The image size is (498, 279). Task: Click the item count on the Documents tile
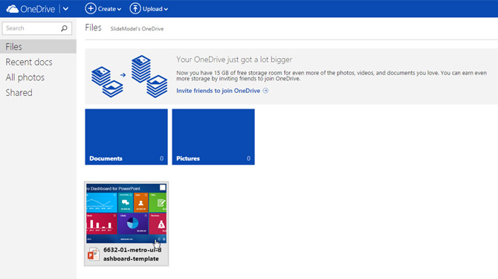161,158
